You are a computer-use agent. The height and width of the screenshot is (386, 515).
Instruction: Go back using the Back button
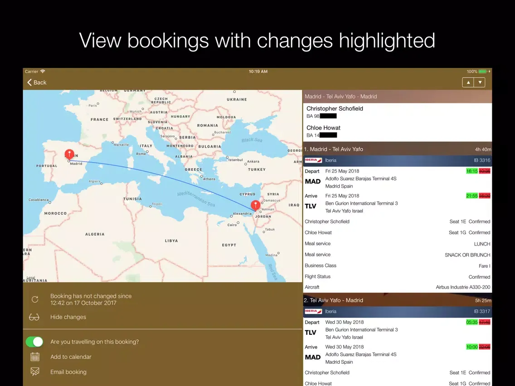click(x=36, y=82)
